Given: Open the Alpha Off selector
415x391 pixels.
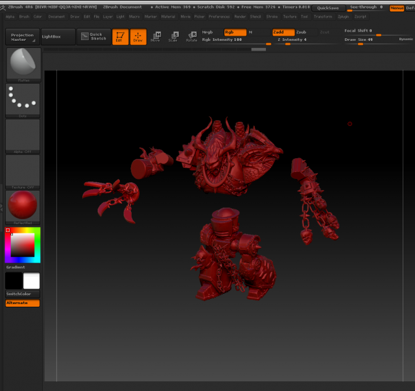Looking at the screenshot, I should tap(23, 136).
